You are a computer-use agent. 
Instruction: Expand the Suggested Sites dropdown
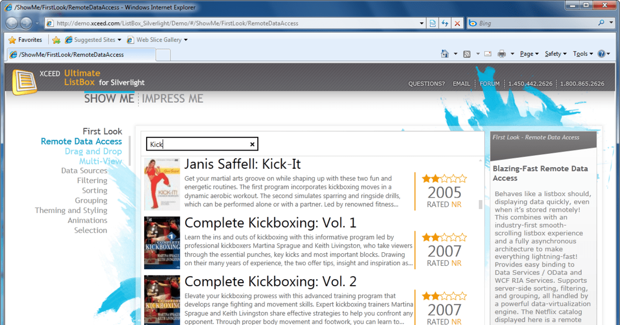point(119,40)
